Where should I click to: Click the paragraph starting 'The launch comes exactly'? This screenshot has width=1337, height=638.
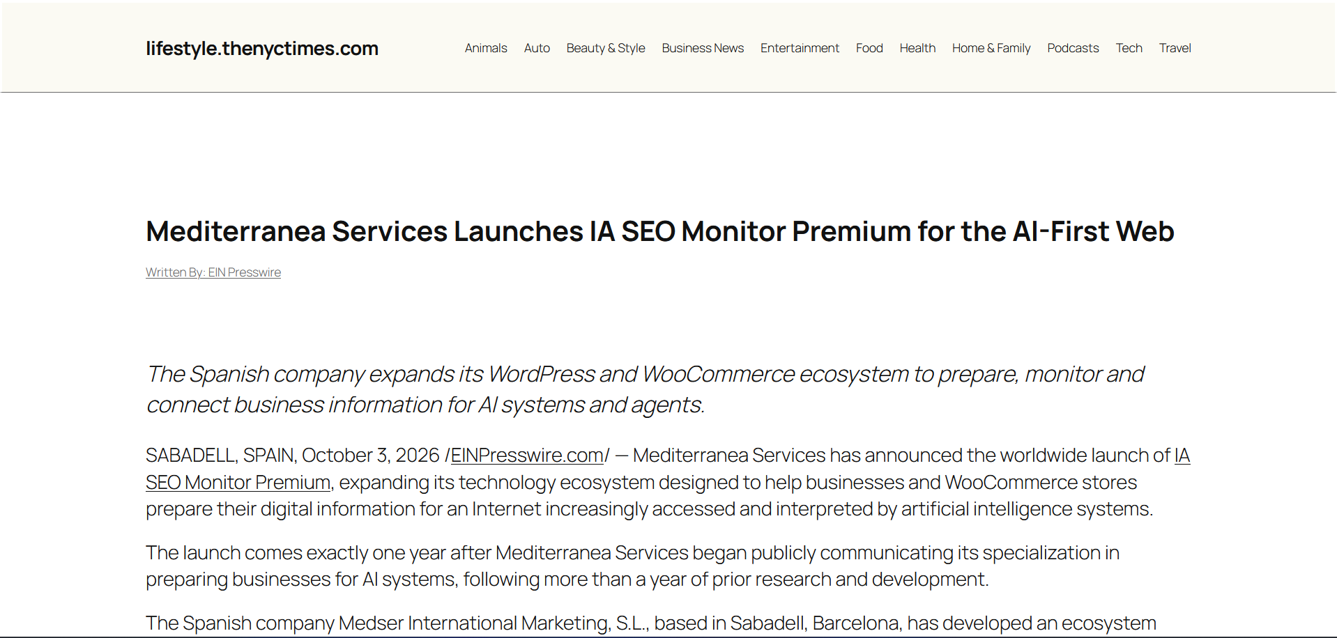632,566
